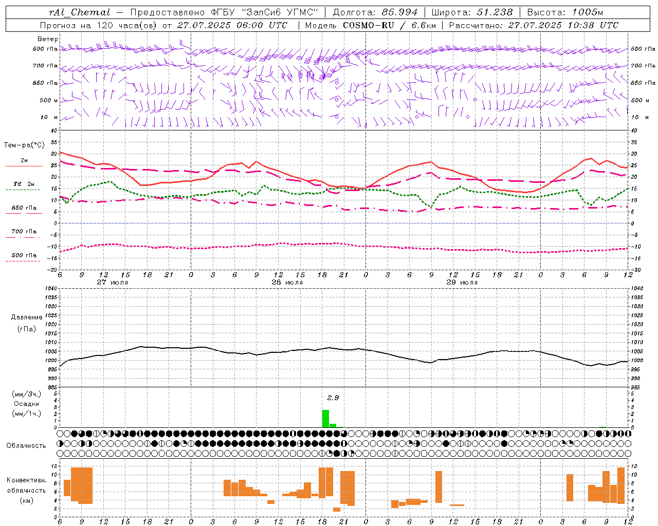Click the 29 июля date label
The width and height of the screenshot is (658, 526).
point(462,283)
